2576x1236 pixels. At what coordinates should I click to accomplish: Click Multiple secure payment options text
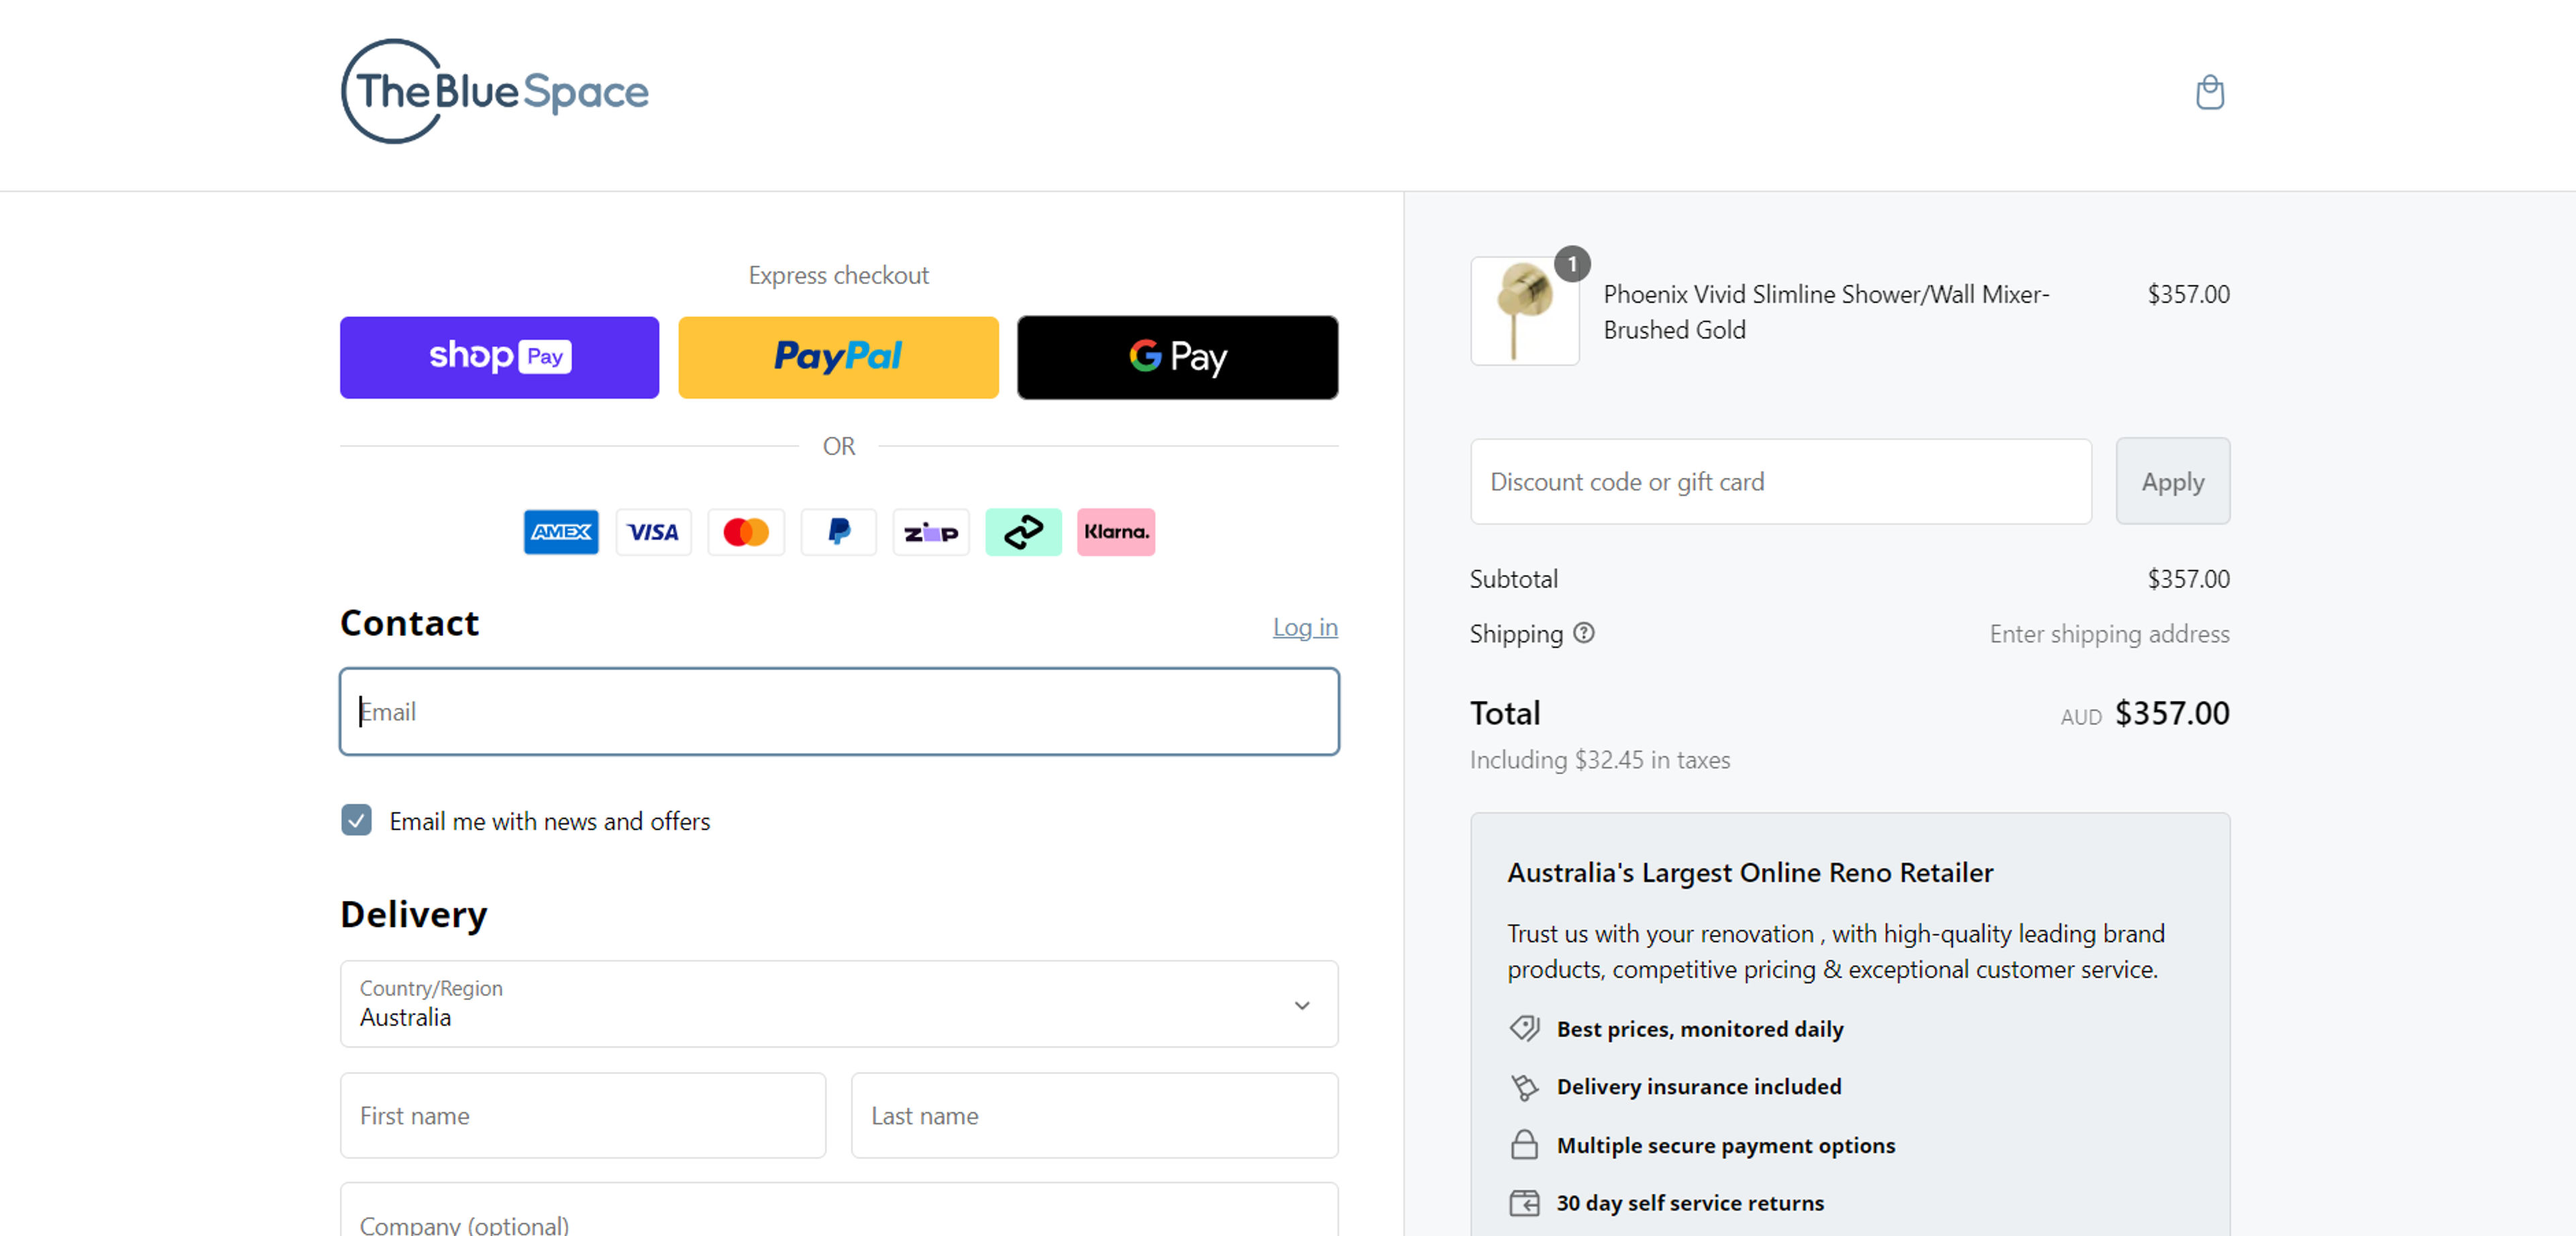point(1725,1145)
